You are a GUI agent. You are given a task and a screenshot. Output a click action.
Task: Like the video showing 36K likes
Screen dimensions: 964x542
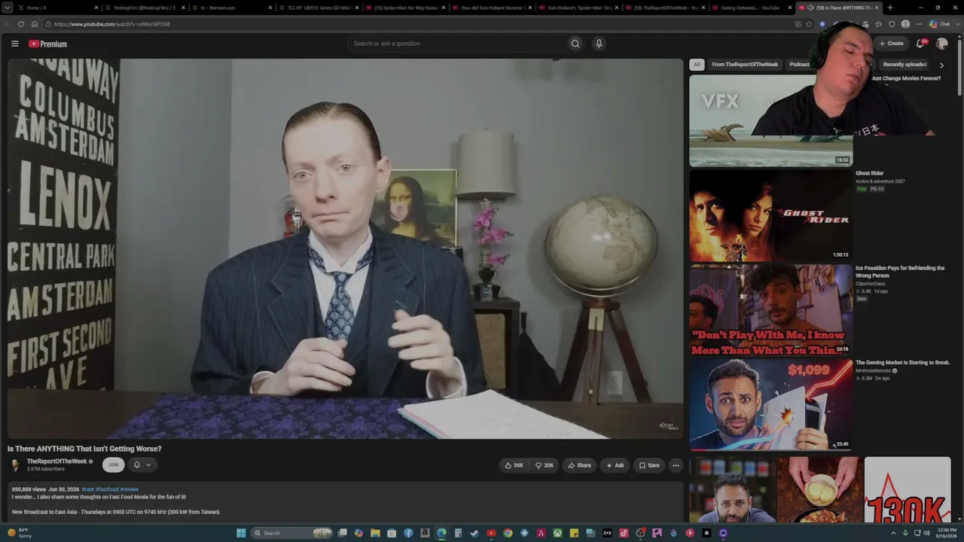[514, 465]
